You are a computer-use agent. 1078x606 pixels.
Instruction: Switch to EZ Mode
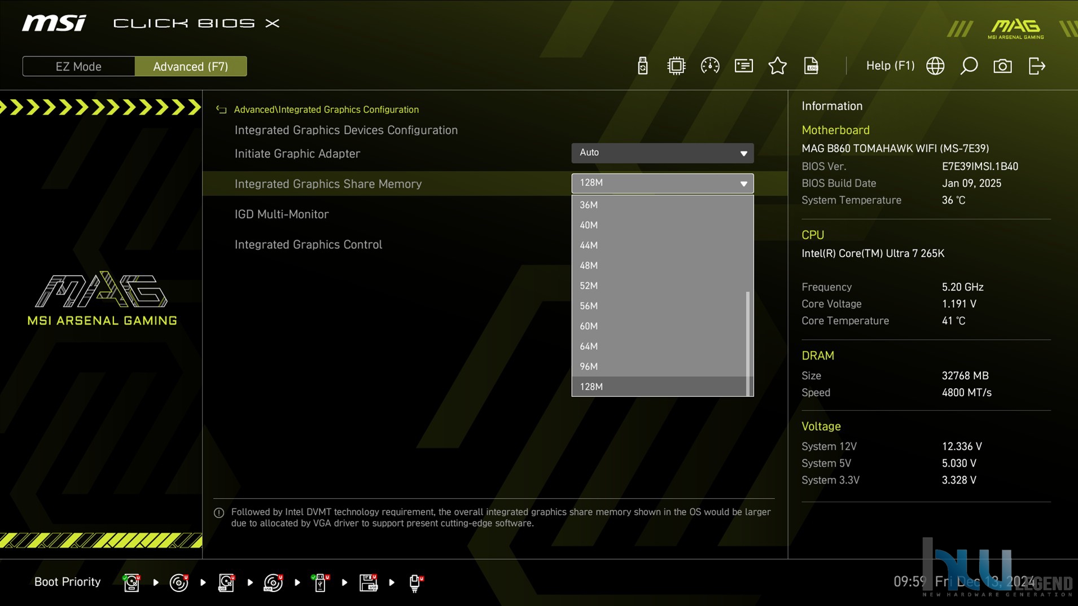[x=78, y=66]
